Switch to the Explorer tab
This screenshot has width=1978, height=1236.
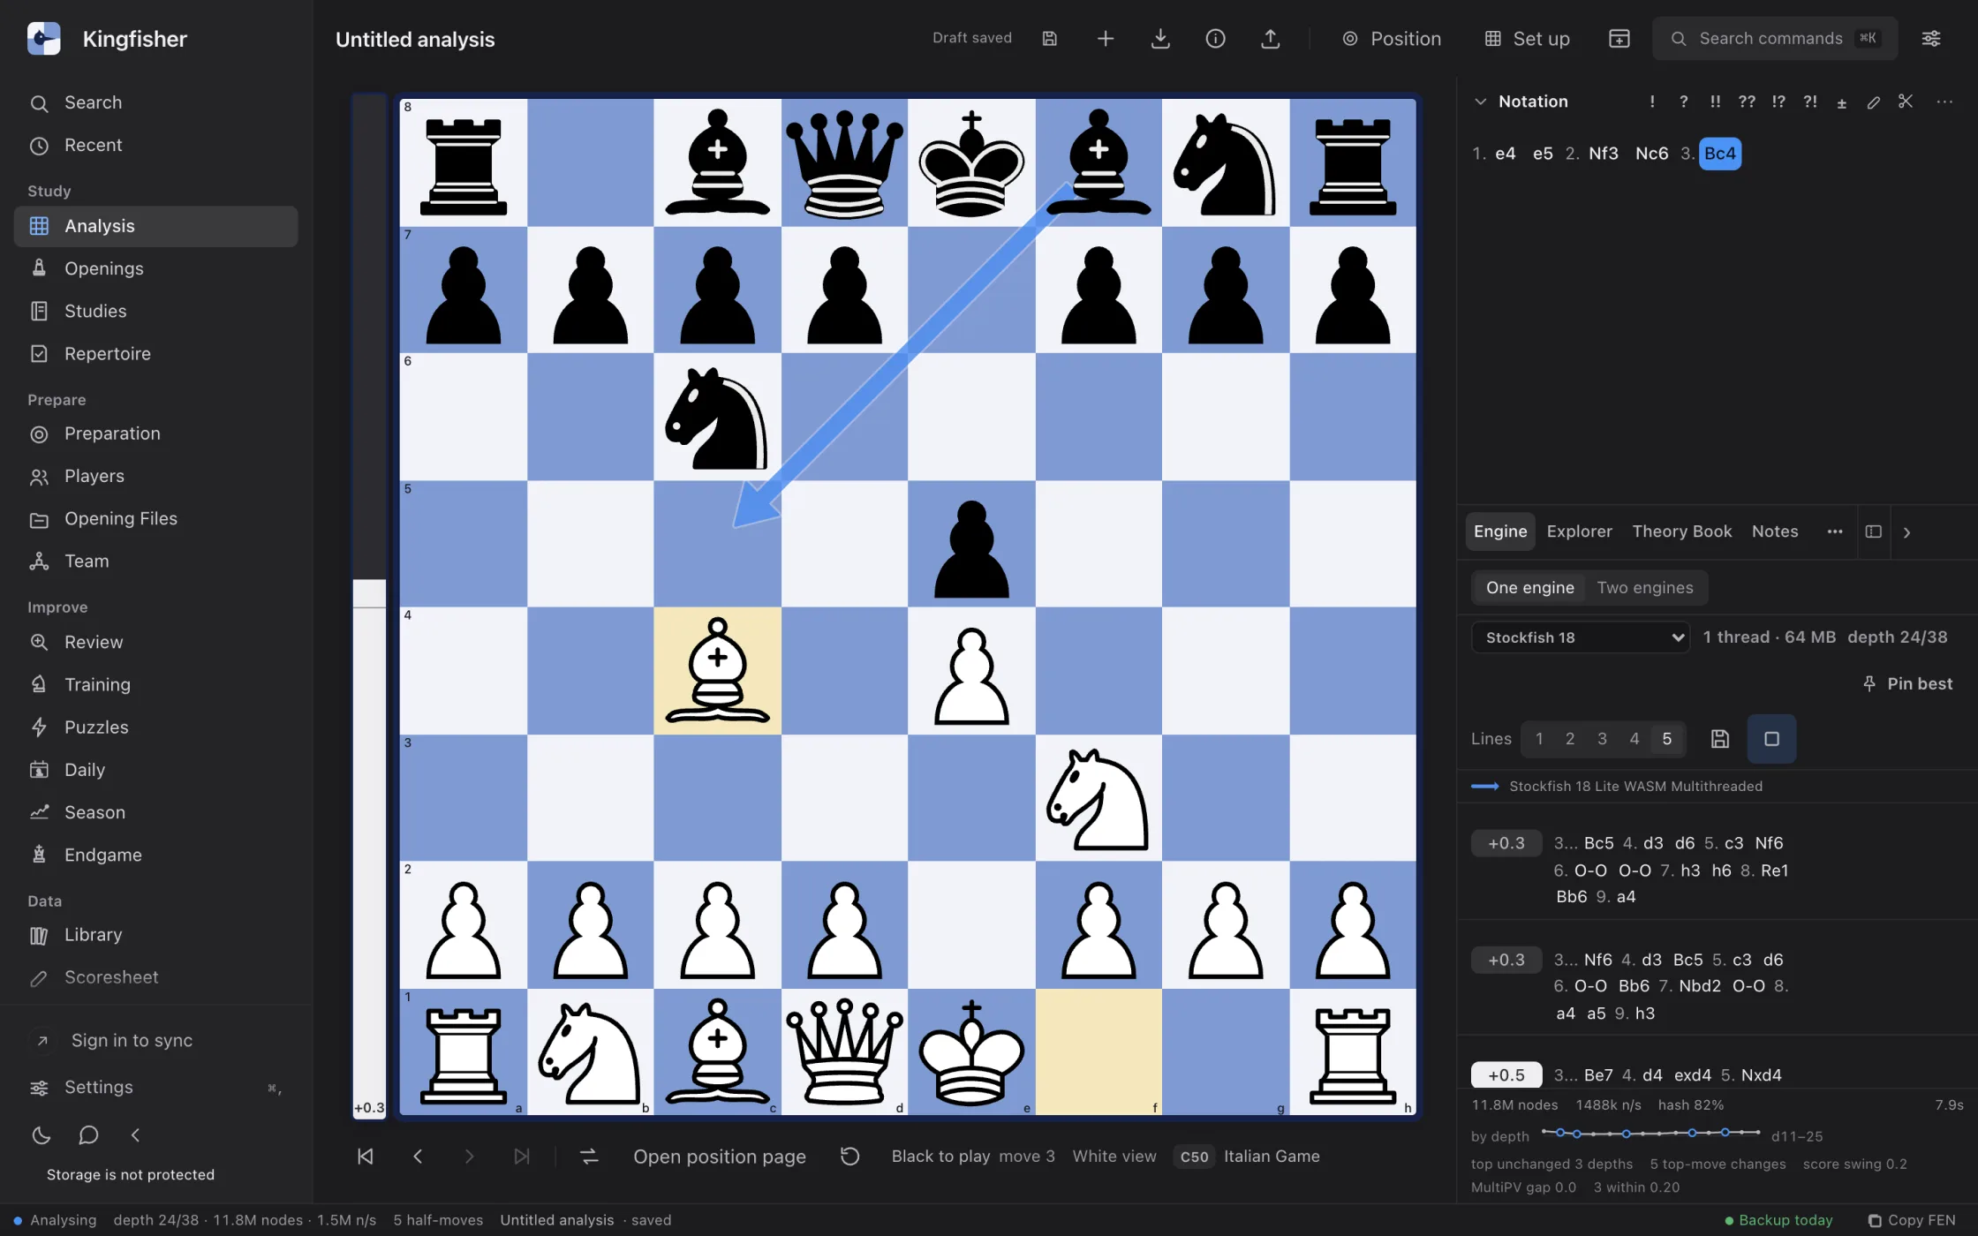click(1579, 531)
